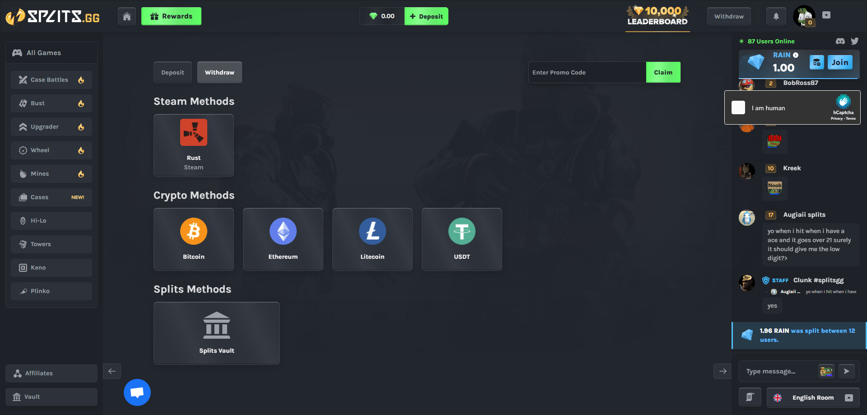Select the Rust Steam method
Image resolution: width=867 pixels, height=415 pixels.
(194, 145)
